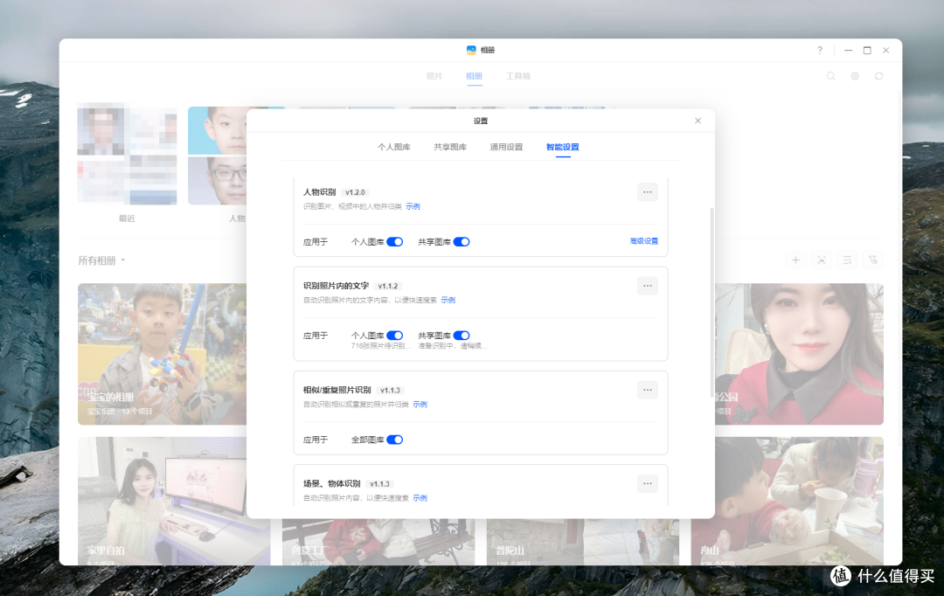The width and height of the screenshot is (944, 596).
Task: Open more options for 相似/重复照片识别
Action: (x=647, y=390)
